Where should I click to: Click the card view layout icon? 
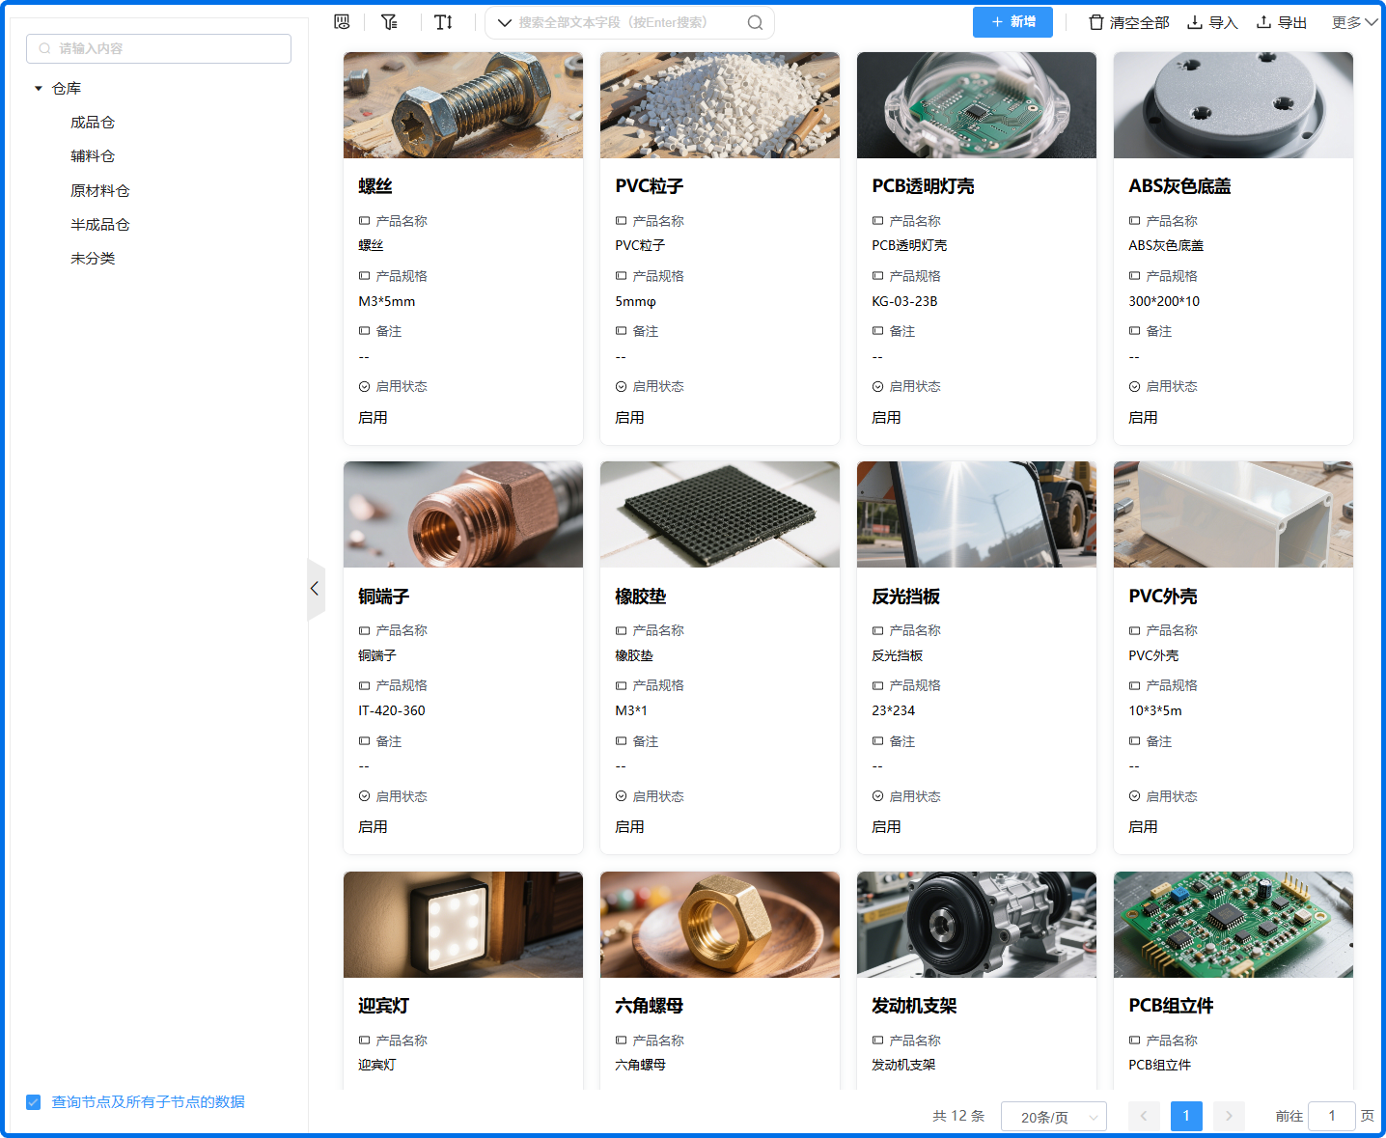click(342, 22)
